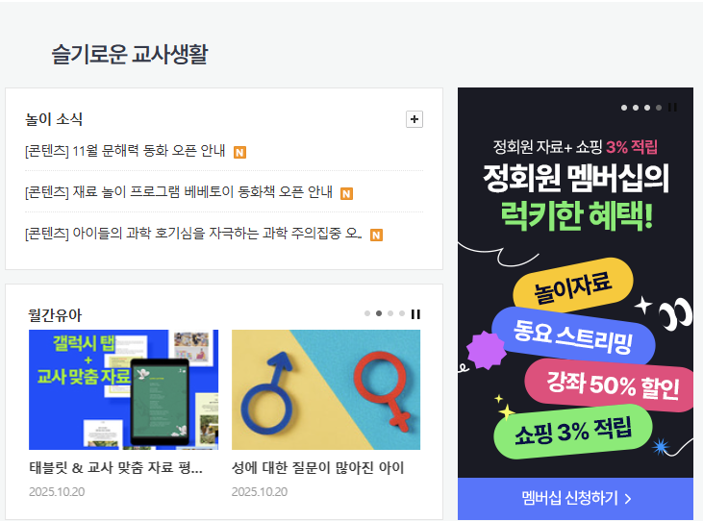Open 성에 대한 질문이 많아진 아이 title
Image resolution: width=703 pixels, height=521 pixels.
318,468
